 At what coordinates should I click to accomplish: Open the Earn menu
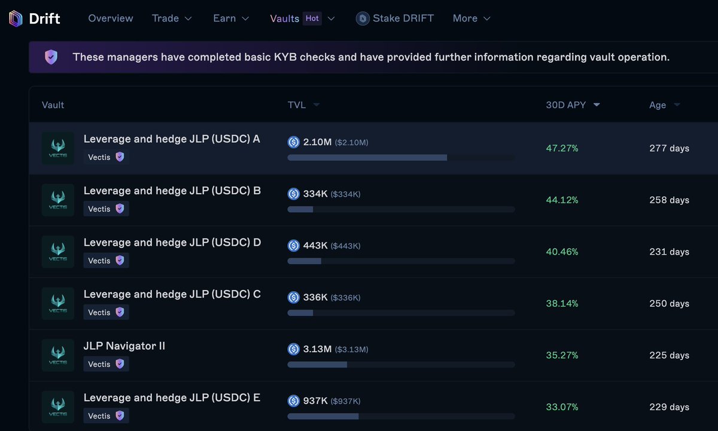pos(224,19)
